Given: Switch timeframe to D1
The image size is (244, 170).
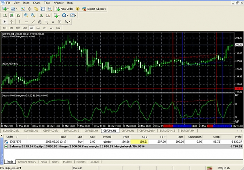Looking at the screenshot, I should (45, 28).
